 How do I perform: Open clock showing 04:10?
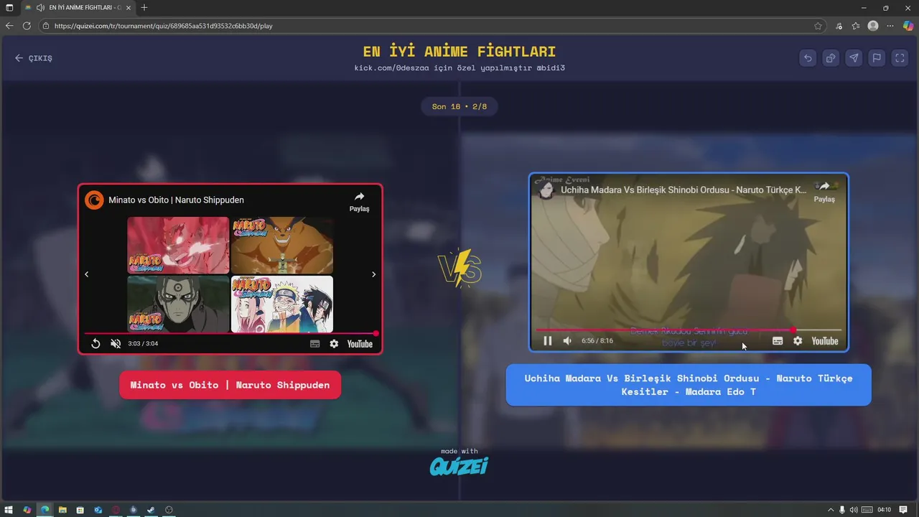click(x=884, y=510)
